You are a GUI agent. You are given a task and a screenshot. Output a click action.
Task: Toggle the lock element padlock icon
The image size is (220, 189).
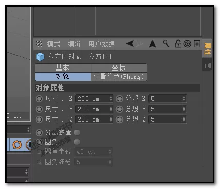click(178, 44)
